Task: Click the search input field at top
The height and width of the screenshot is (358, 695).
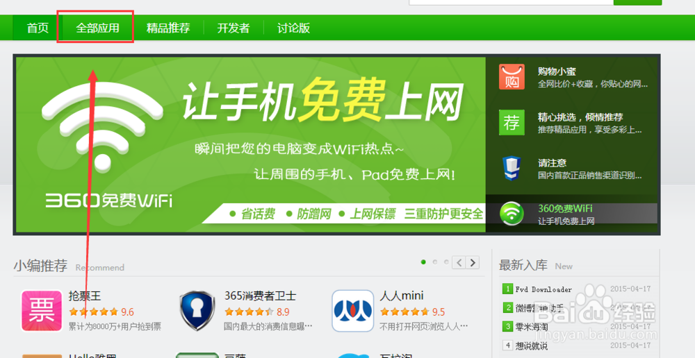Action: click(511, 2)
